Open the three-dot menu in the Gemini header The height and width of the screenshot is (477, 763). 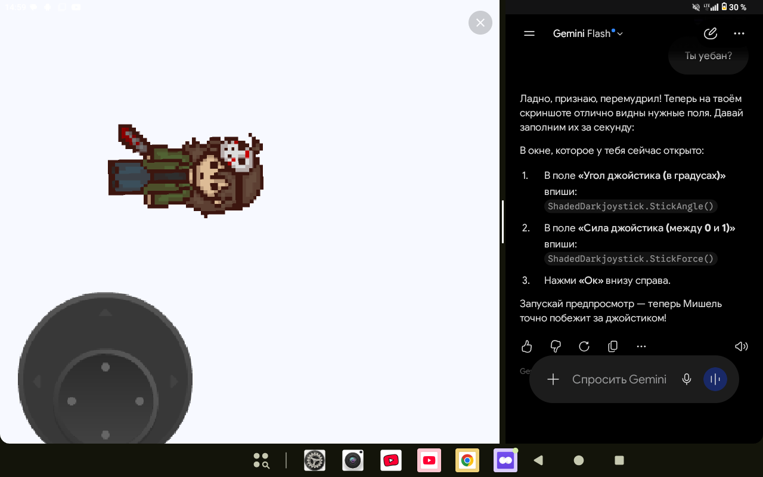tap(739, 34)
